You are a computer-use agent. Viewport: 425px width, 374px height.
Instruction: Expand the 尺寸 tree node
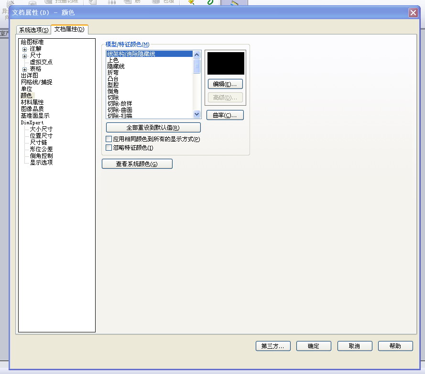click(25, 56)
